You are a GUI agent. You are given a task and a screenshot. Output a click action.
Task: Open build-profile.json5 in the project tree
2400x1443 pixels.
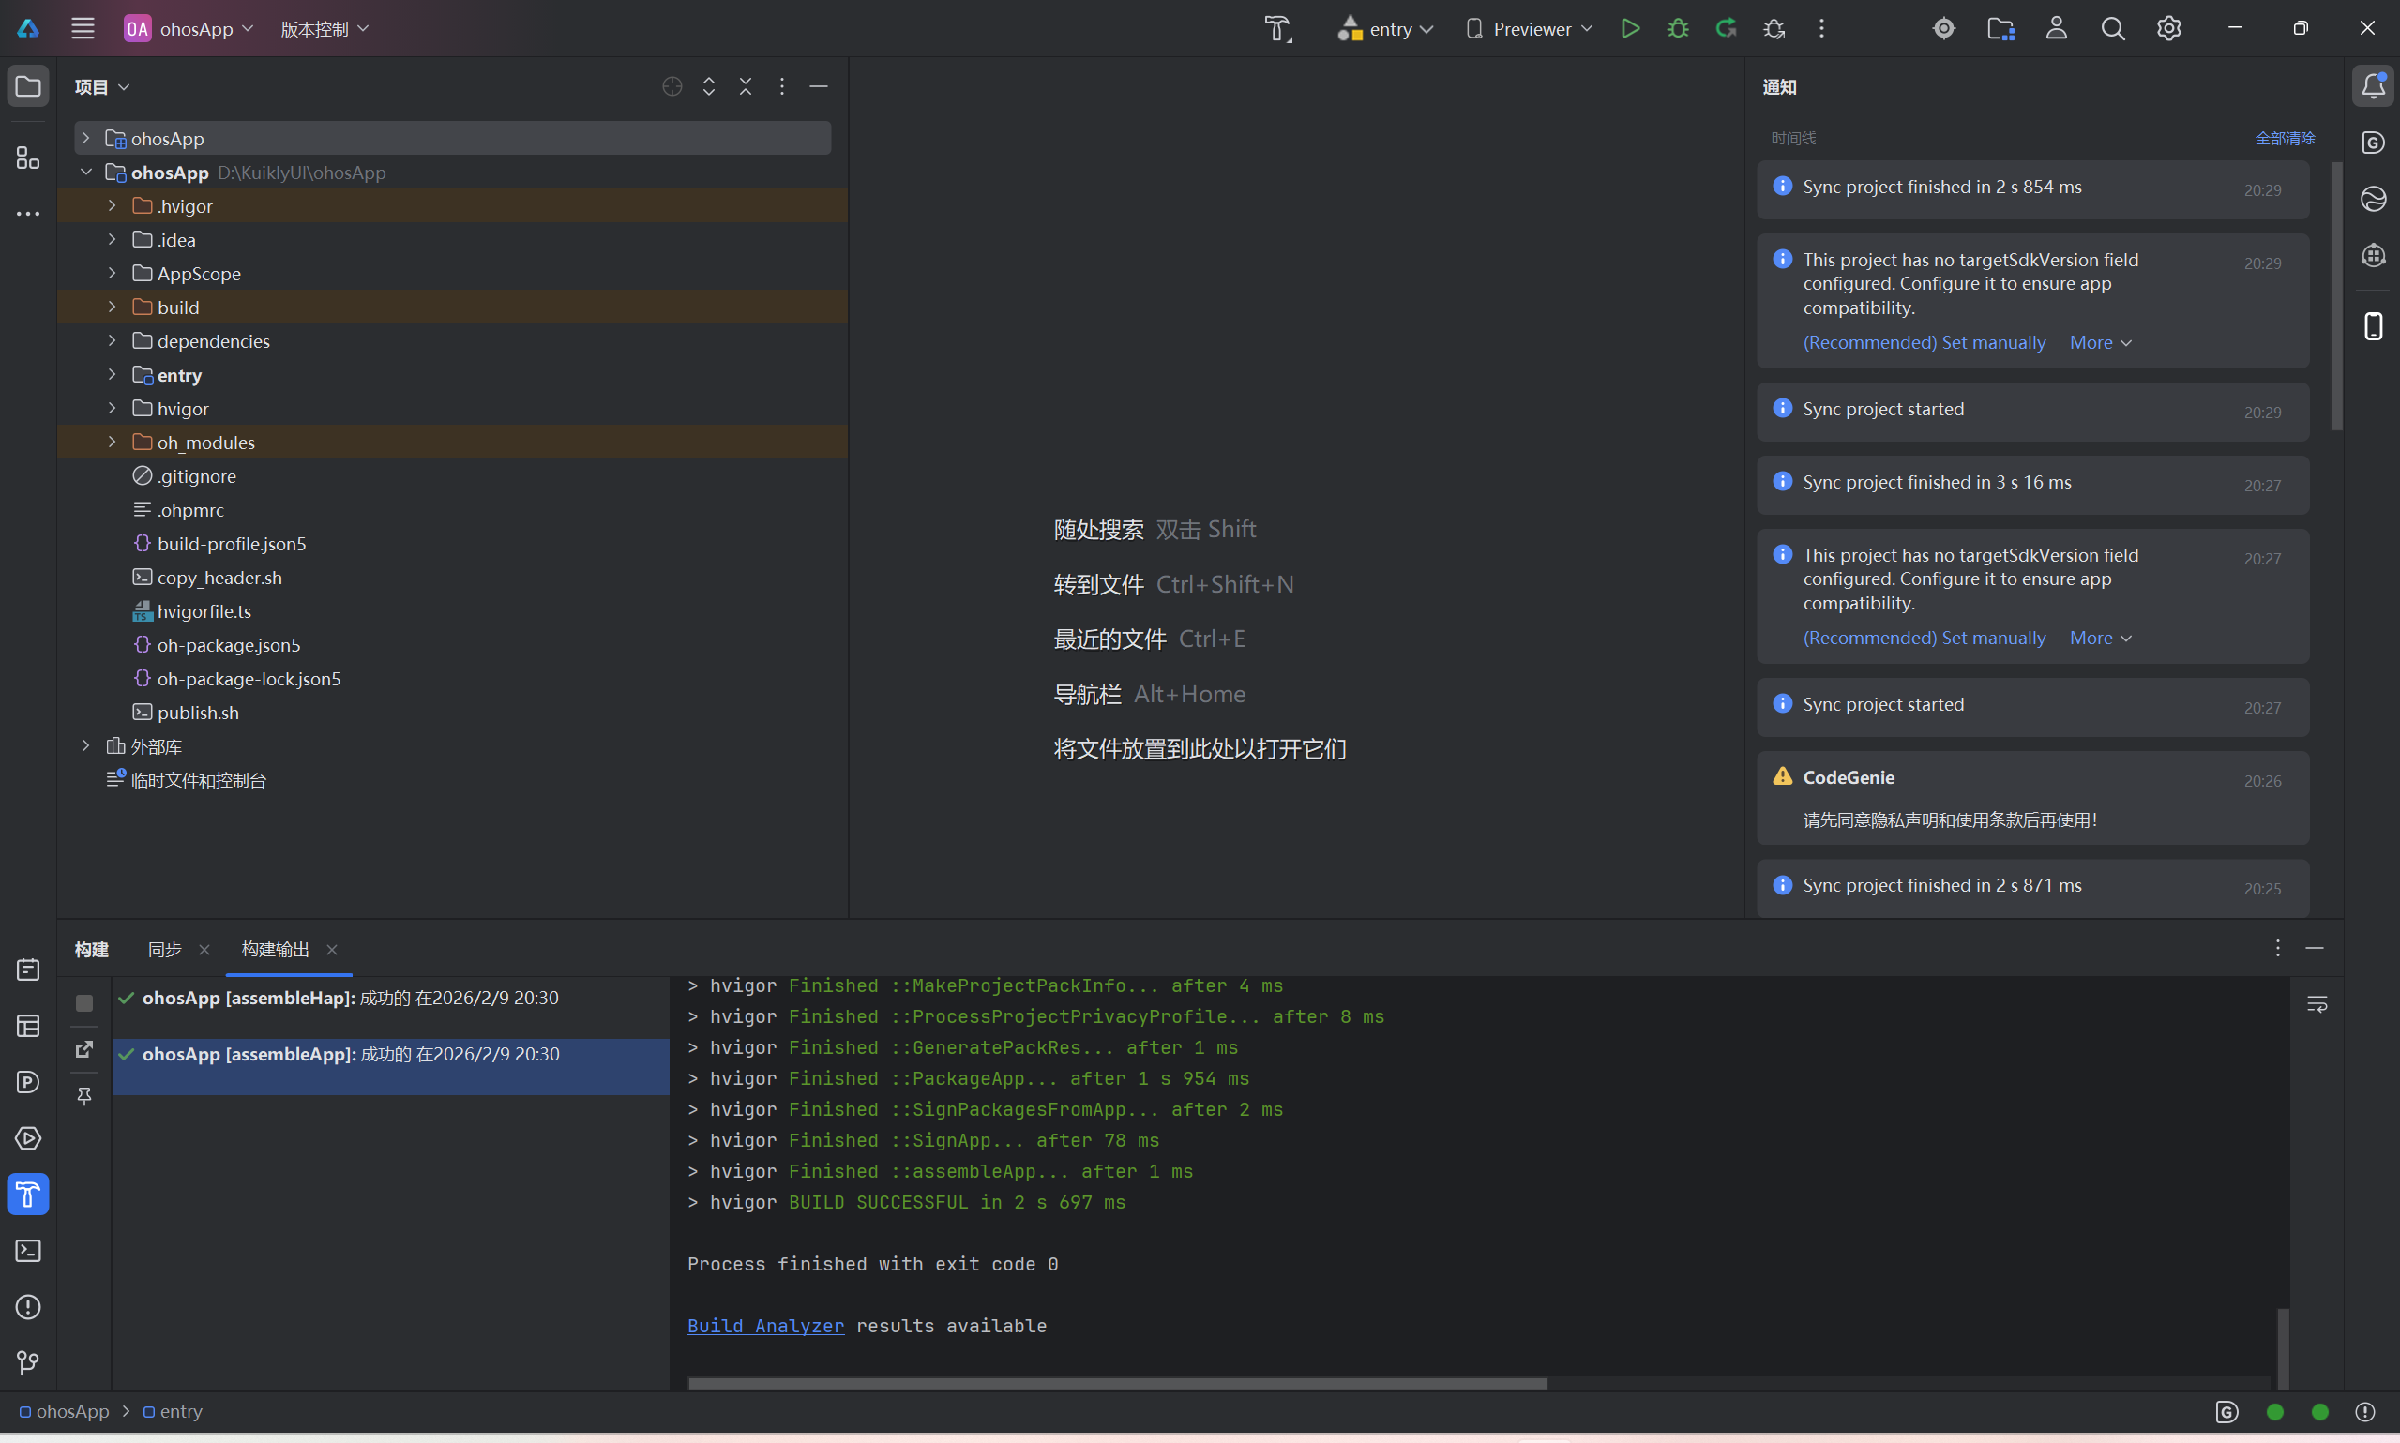[x=232, y=544]
